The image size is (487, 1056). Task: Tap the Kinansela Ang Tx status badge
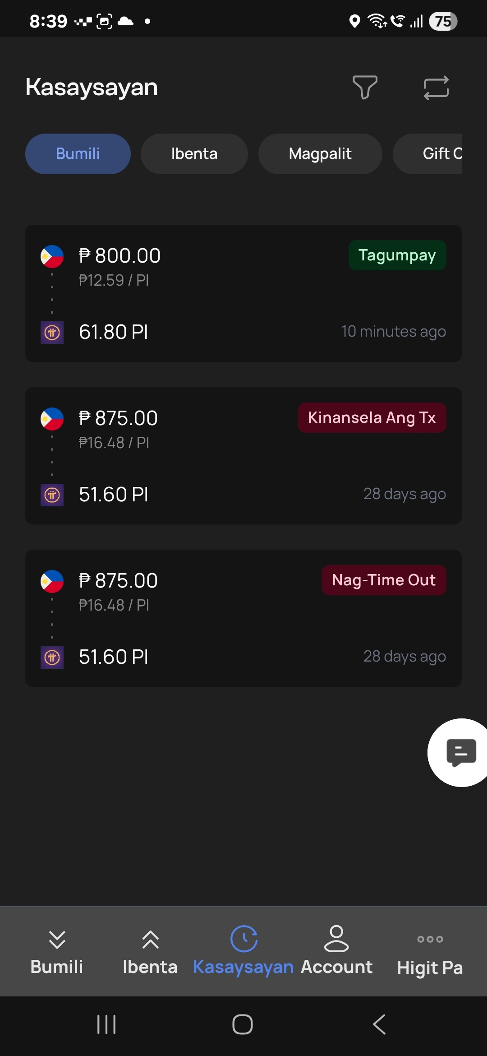click(372, 418)
